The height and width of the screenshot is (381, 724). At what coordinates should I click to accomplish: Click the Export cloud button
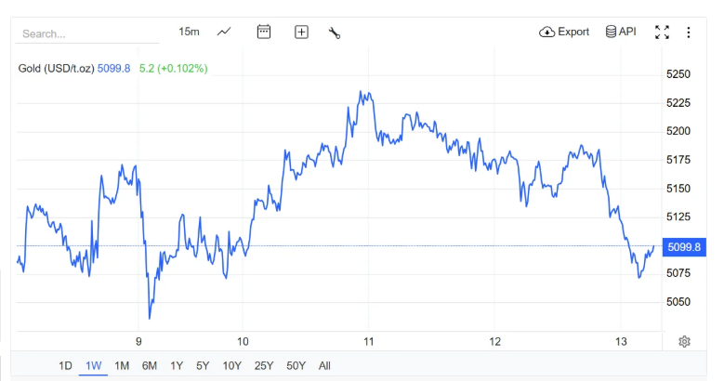(564, 32)
